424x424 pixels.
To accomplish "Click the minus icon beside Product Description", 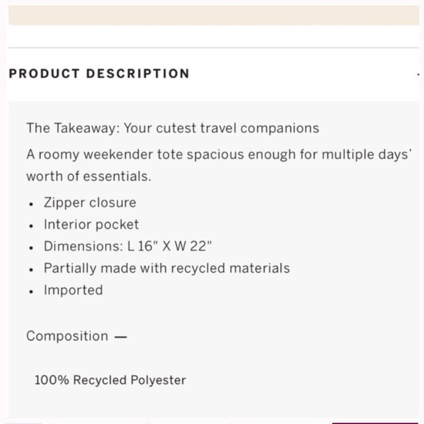I will [x=418, y=74].
